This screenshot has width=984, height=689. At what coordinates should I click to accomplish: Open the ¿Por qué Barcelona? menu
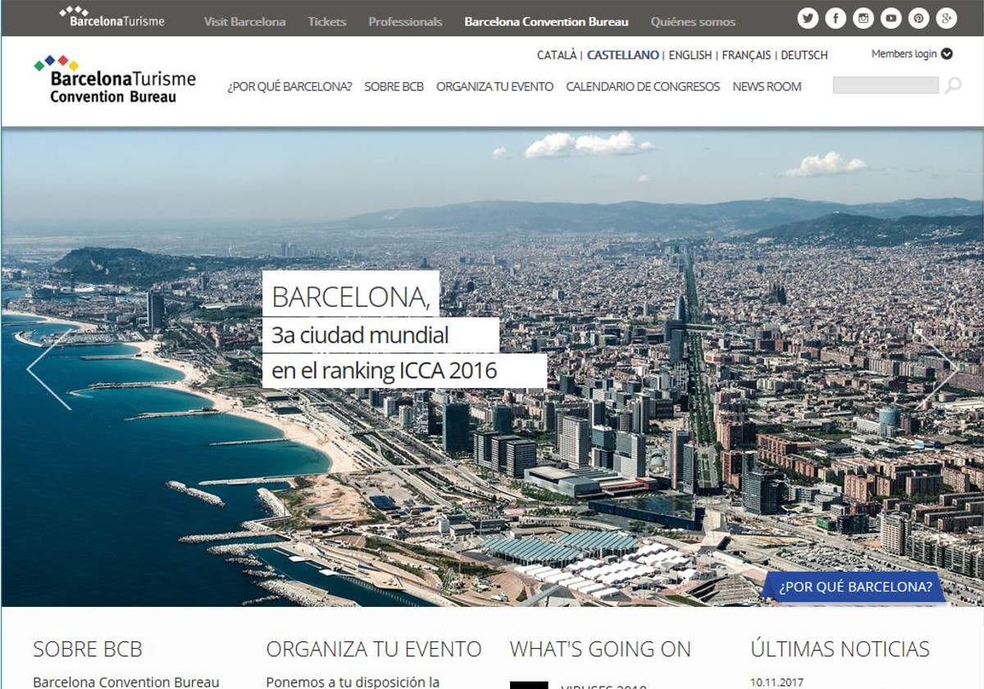pyautogui.click(x=289, y=86)
